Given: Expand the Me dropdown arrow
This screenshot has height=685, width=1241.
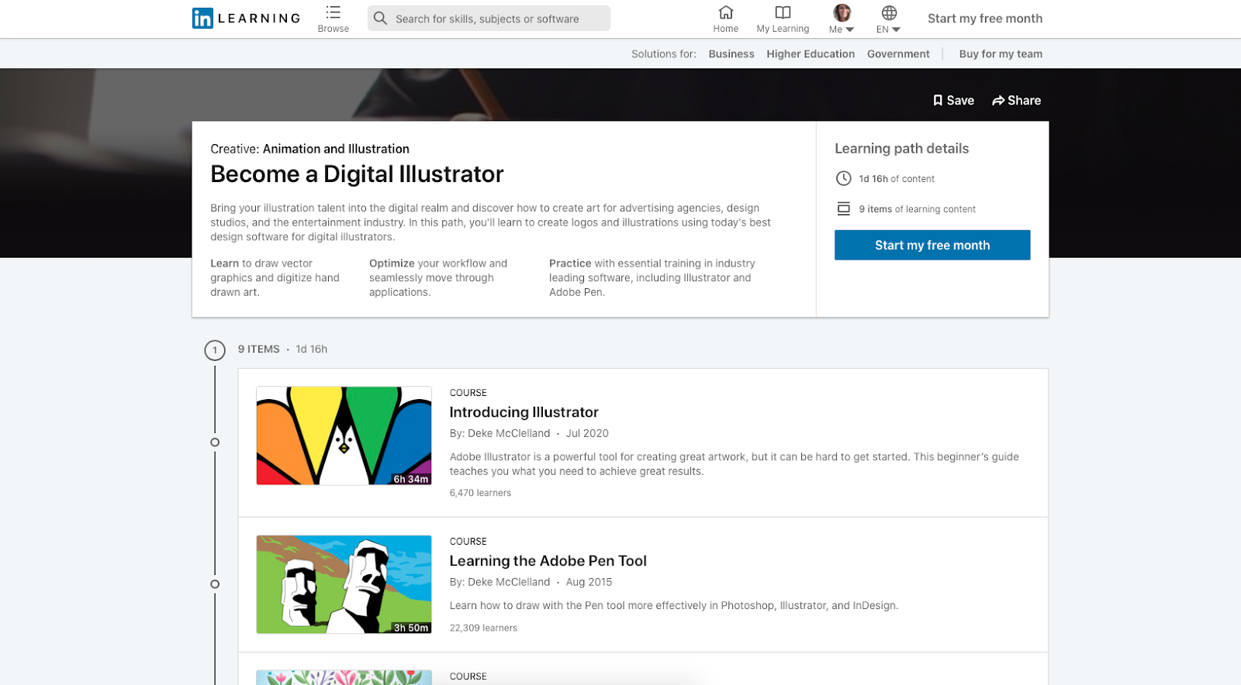Looking at the screenshot, I should click(849, 29).
